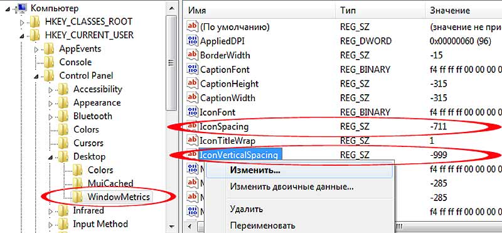The width and height of the screenshot is (502, 233).
Task: Click the -15 value data
Action: [x=436, y=55]
